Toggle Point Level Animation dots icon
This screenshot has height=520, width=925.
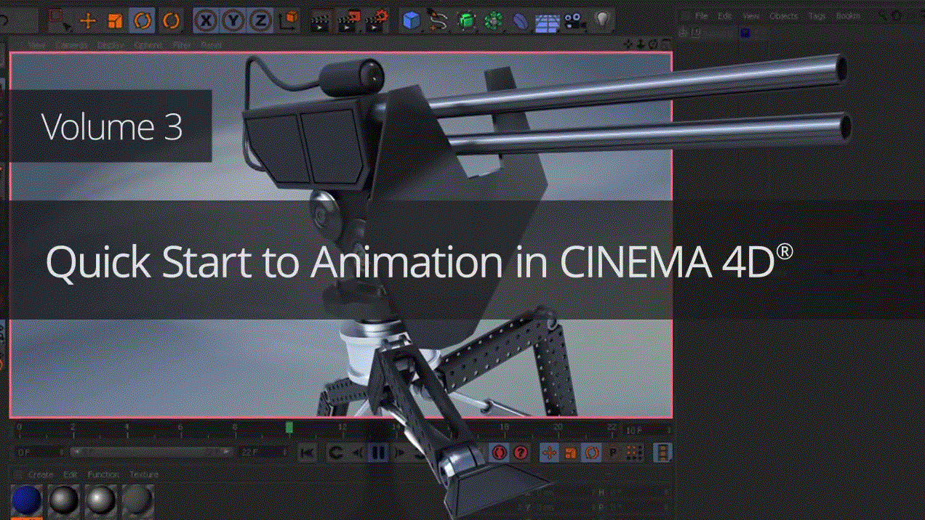click(x=634, y=453)
